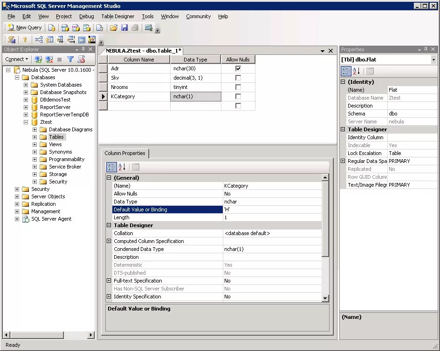The width and height of the screenshot is (440, 351).
Task: Open the [Tbl] dbo.Flat object dropdown
Action: (x=433, y=60)
